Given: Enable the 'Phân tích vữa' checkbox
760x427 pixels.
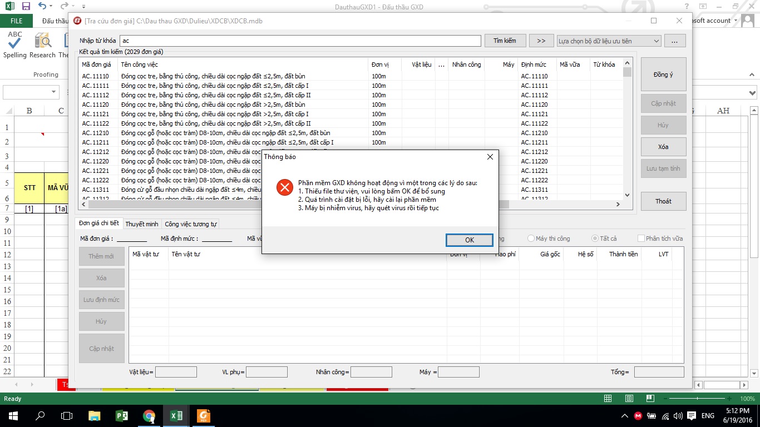Looking at the screenshot, I should point(641,239).
